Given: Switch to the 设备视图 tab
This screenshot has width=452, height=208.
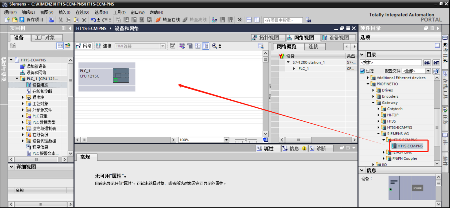Looking at the screenshot, I should pyautogui.click(x=339, y=38).
